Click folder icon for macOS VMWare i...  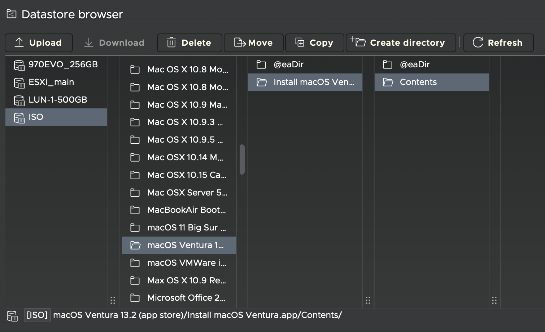click(135, 263)
